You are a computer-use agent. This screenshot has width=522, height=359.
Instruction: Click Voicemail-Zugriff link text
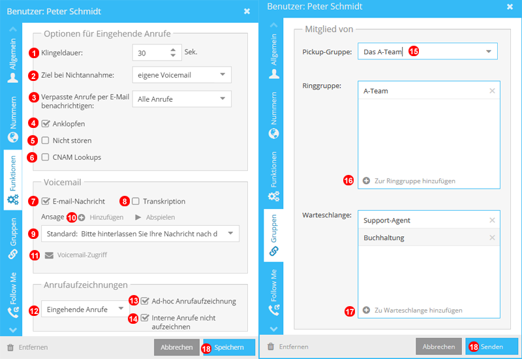(82, 255)
